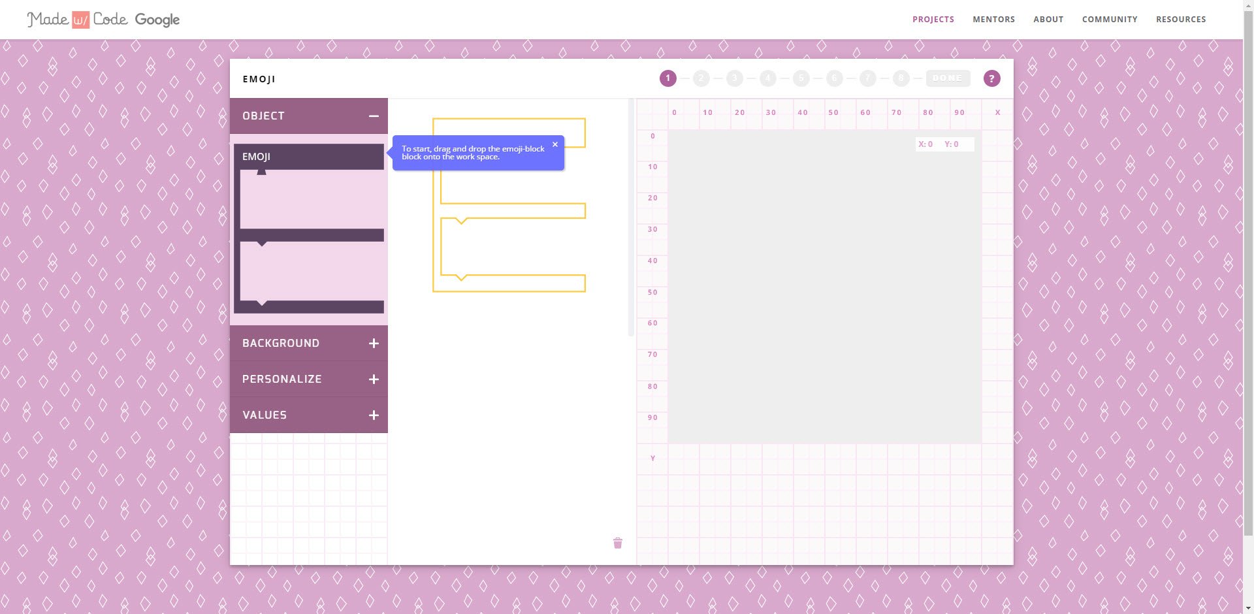The width and height of the screenshot is (1254, 614).
Task: Close the emoji-block tooltip
Action: tap(555, 144)
